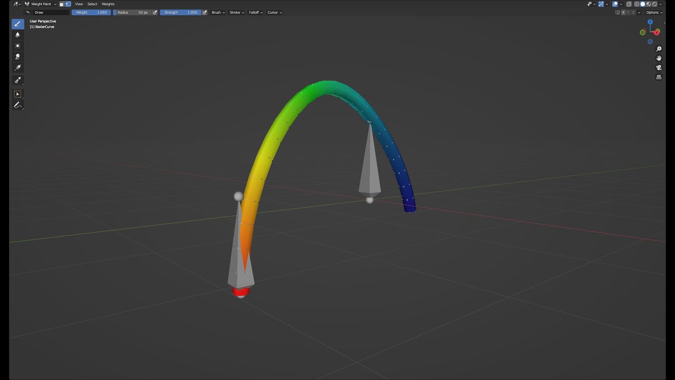Click the Draw brush name field
Screen dimensions: 675x380
[x=51, y=12]
